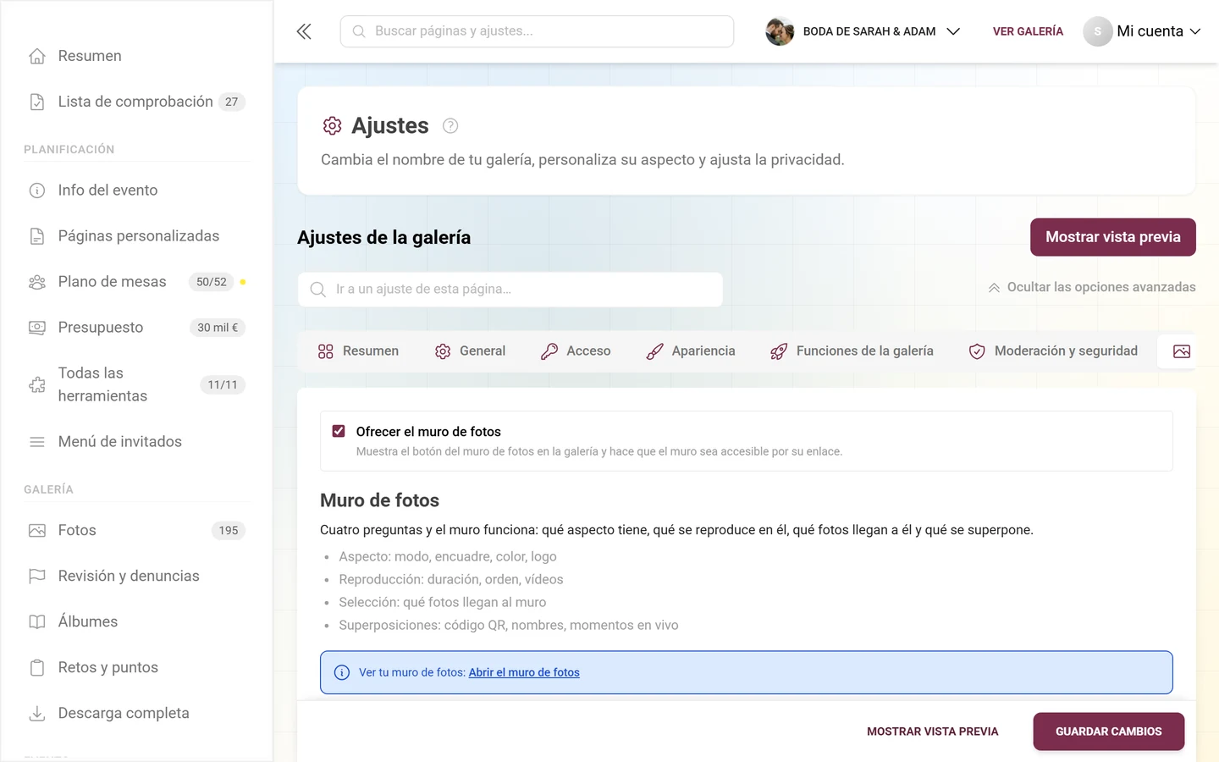Click the Retos y puntos clipboard icon
Viewport: 1219px width, 762px height.
point(37,668)
